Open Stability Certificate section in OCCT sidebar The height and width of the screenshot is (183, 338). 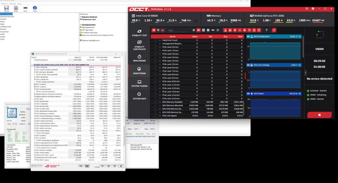(139, 45)
